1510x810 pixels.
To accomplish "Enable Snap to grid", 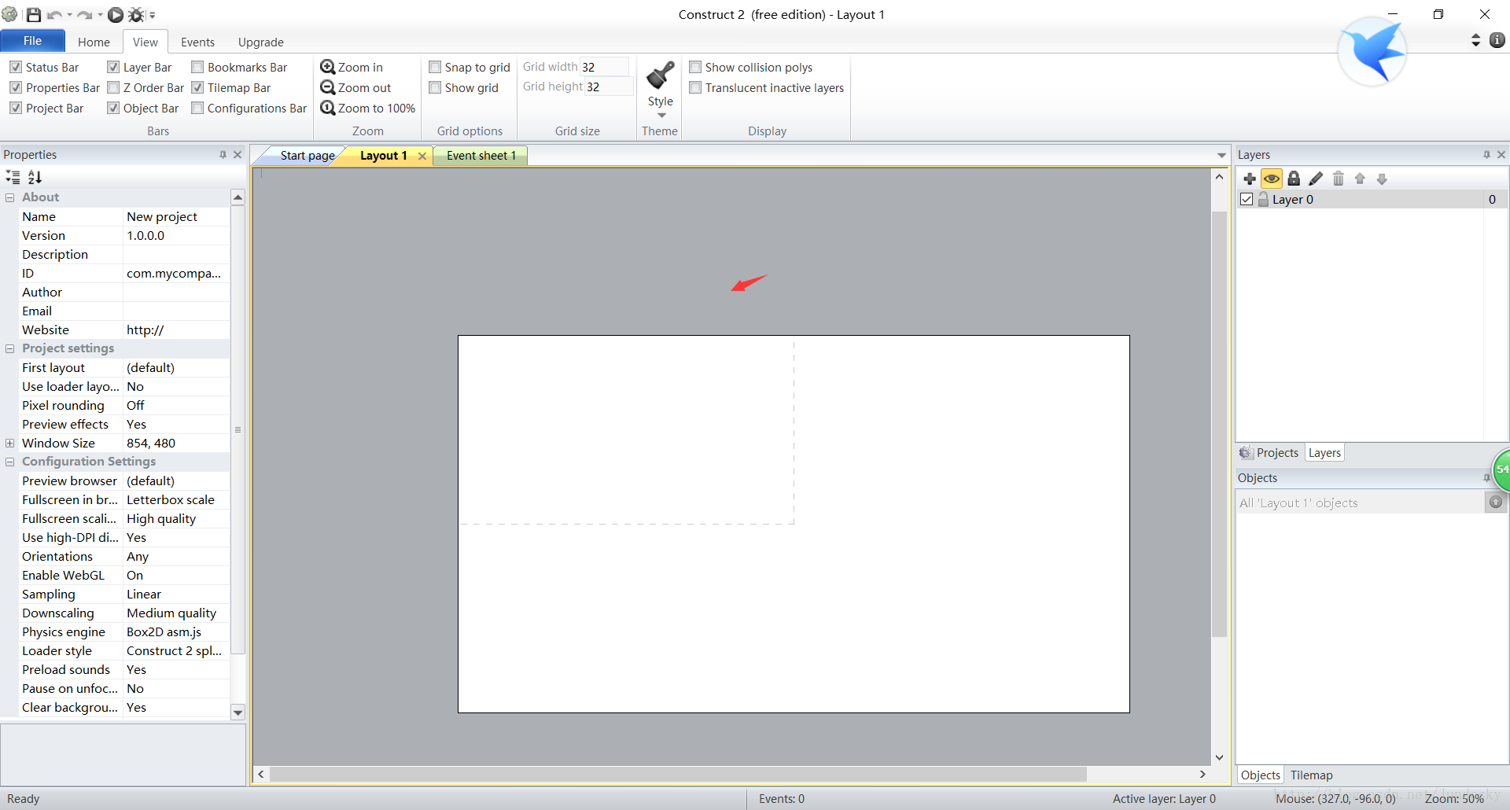I will (x=435, y=67).
